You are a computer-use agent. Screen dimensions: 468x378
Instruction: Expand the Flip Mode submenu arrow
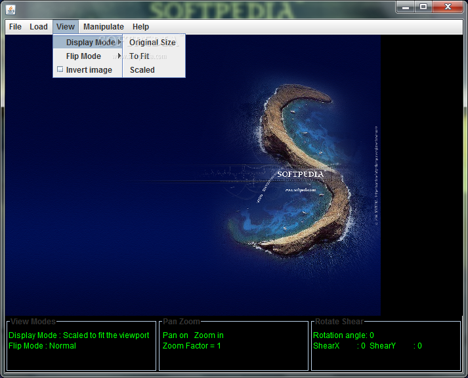[x=119, y=56]
